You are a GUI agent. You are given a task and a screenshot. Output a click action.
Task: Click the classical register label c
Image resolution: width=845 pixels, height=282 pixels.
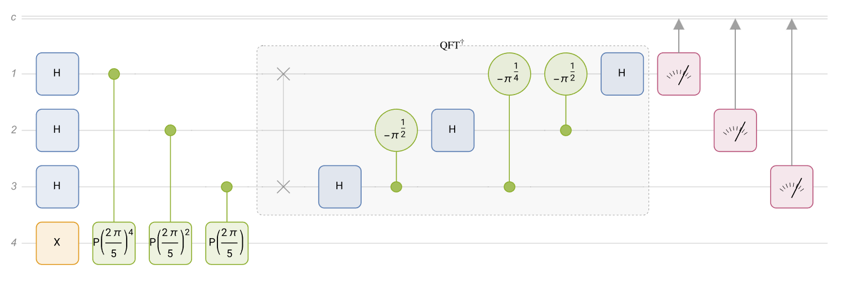13,18
